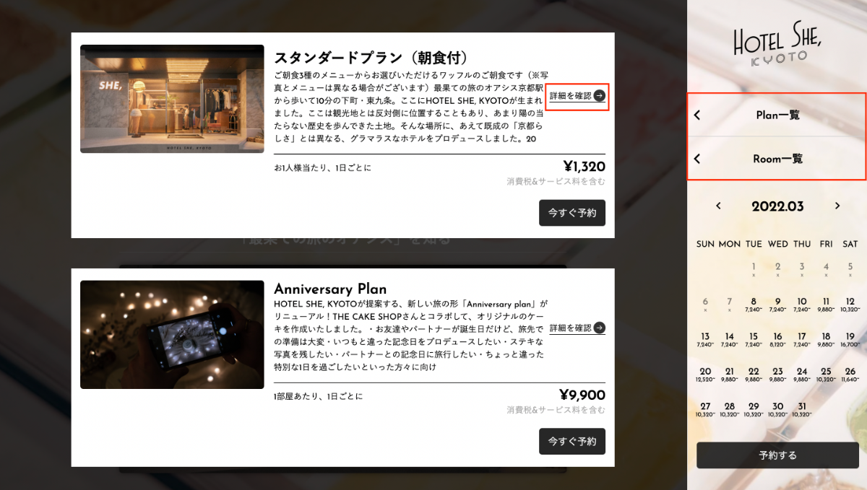This screenshot has width=867, height=490.
Task: Open the Room一覧 menu item
Action: tap(777, 159)
